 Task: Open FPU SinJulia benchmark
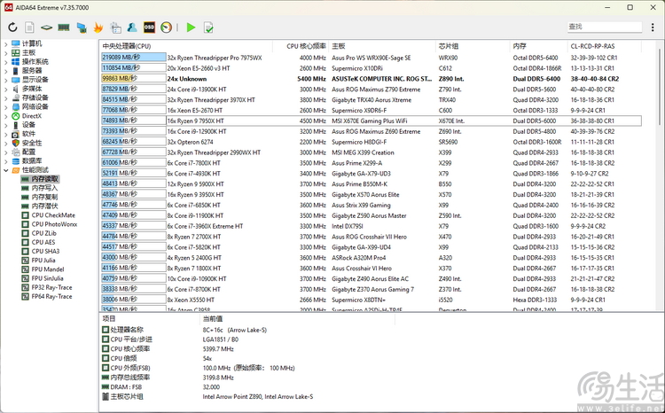(47, 278)
